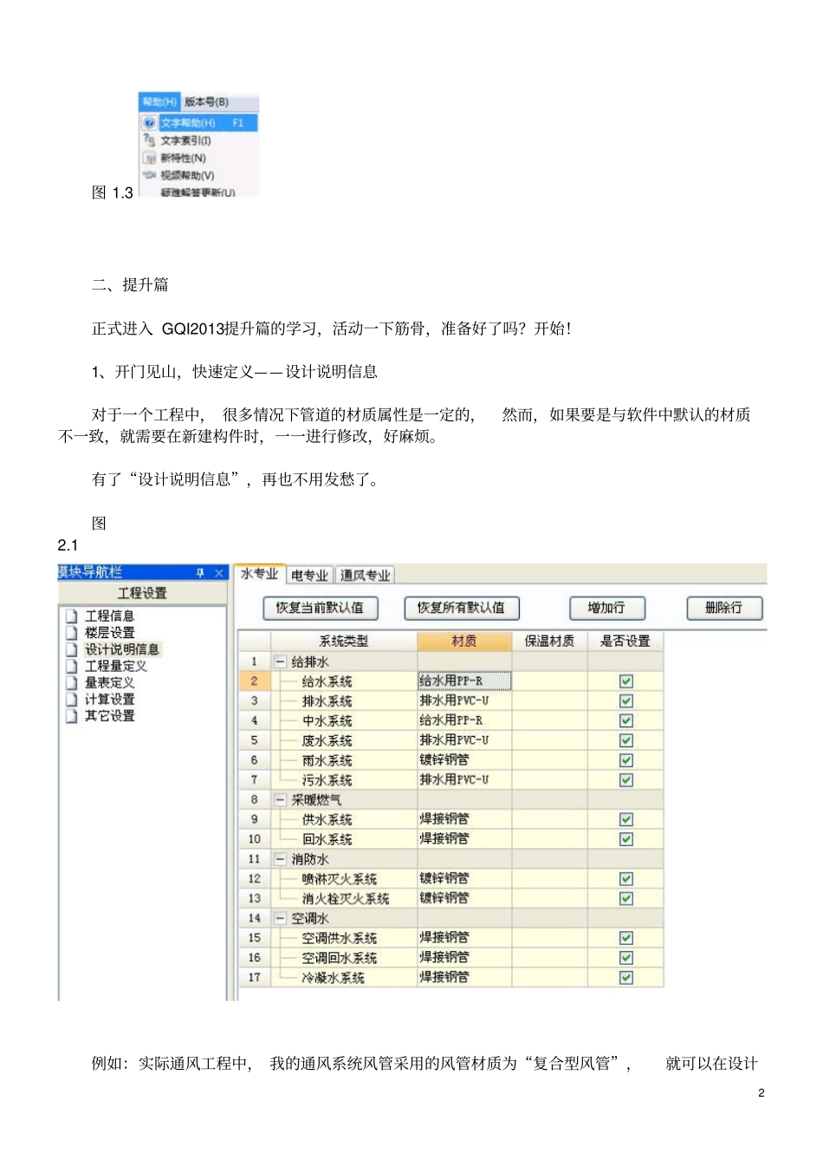The width and height of the screenshot is (823, 1166).
Task: Click the 是否设置 column header
Action: pos(625,641)
